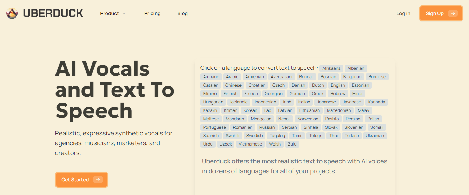The image size is (469, 195).
Task: Select the Kazakh language chip
Action: coord(210,110)
